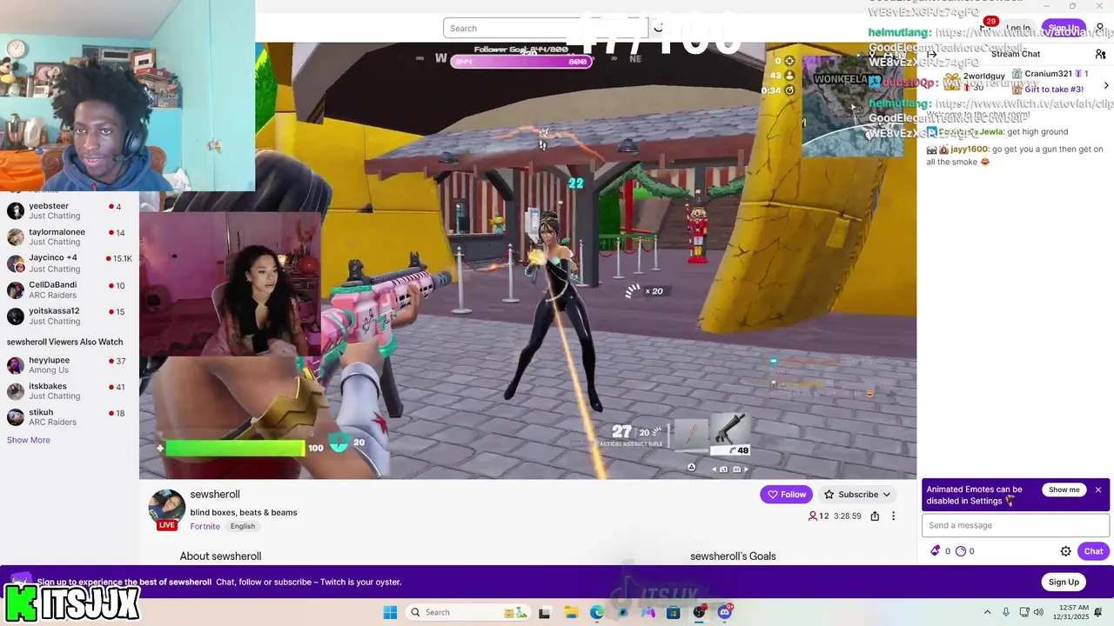The image size is (1114, 626).
Task: Click Sign Up in the bottom purple banner
Action: coord(1063,582)
